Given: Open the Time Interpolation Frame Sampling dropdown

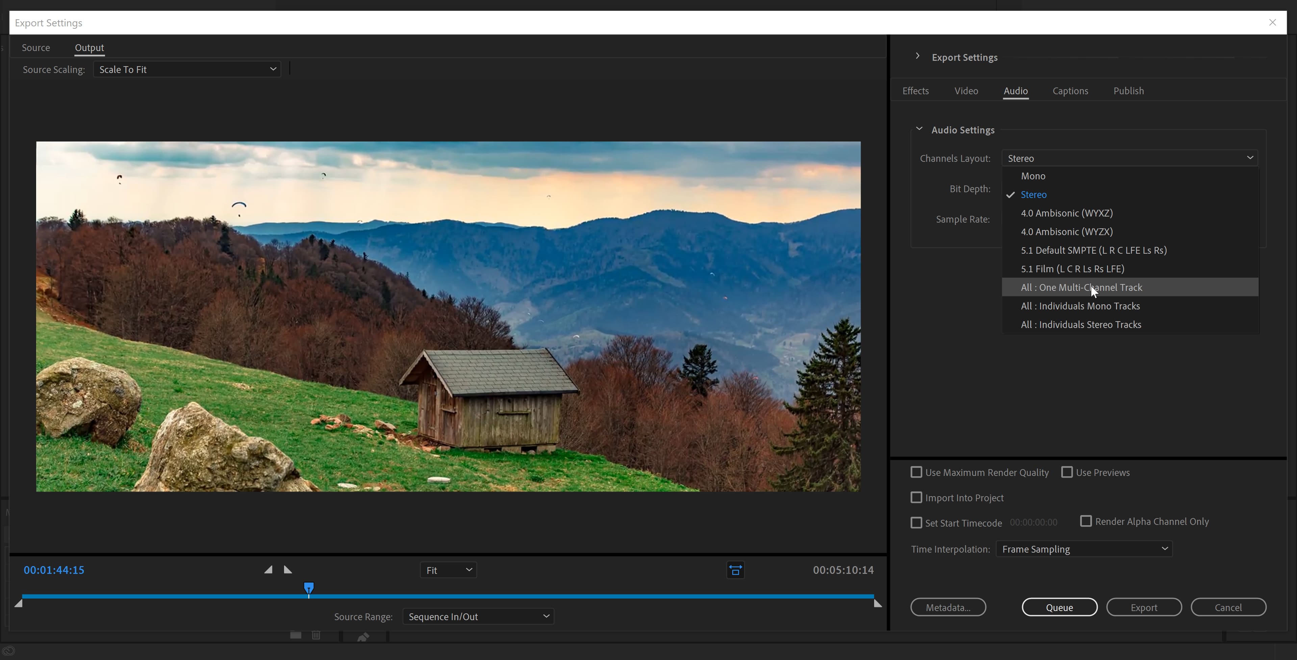Looking at the screenshot, I should (x=1084, y=549).
